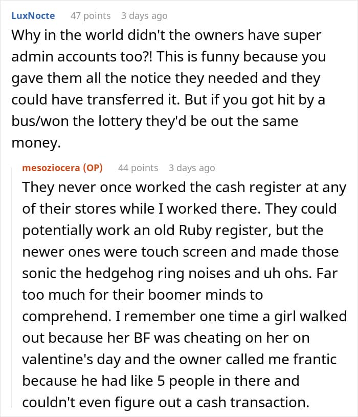Open the timestamp link on mesoziocera's reply
358x417 pixels.
coord(192,168)
